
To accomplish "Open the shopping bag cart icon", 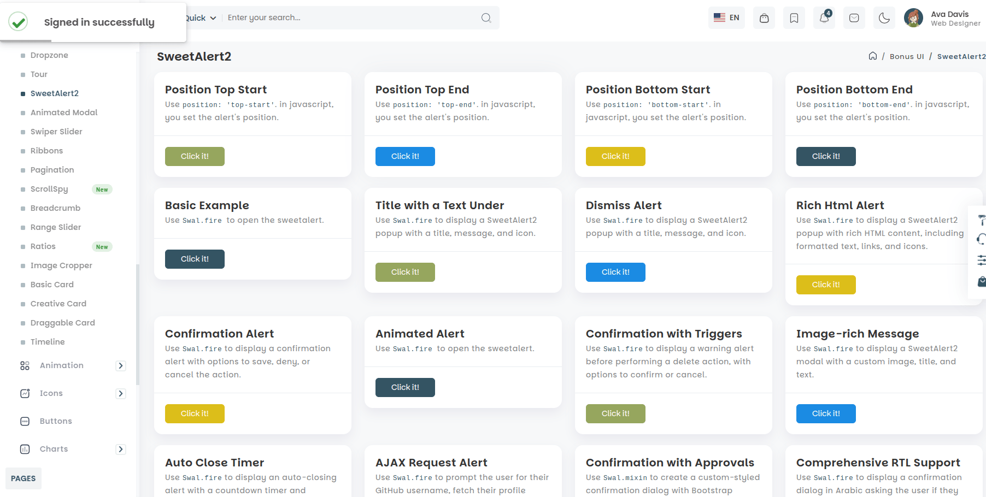I will [x=764, y=18].
